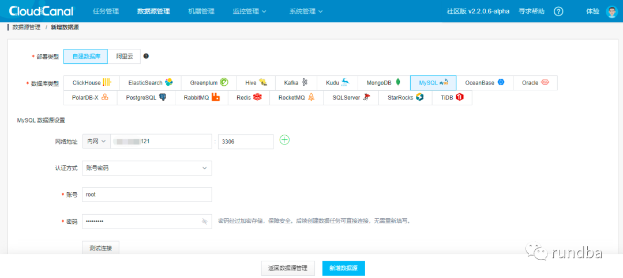The image size is (623, 278).
Task: Select PostgreSQL database type
Action: point(146,97)
